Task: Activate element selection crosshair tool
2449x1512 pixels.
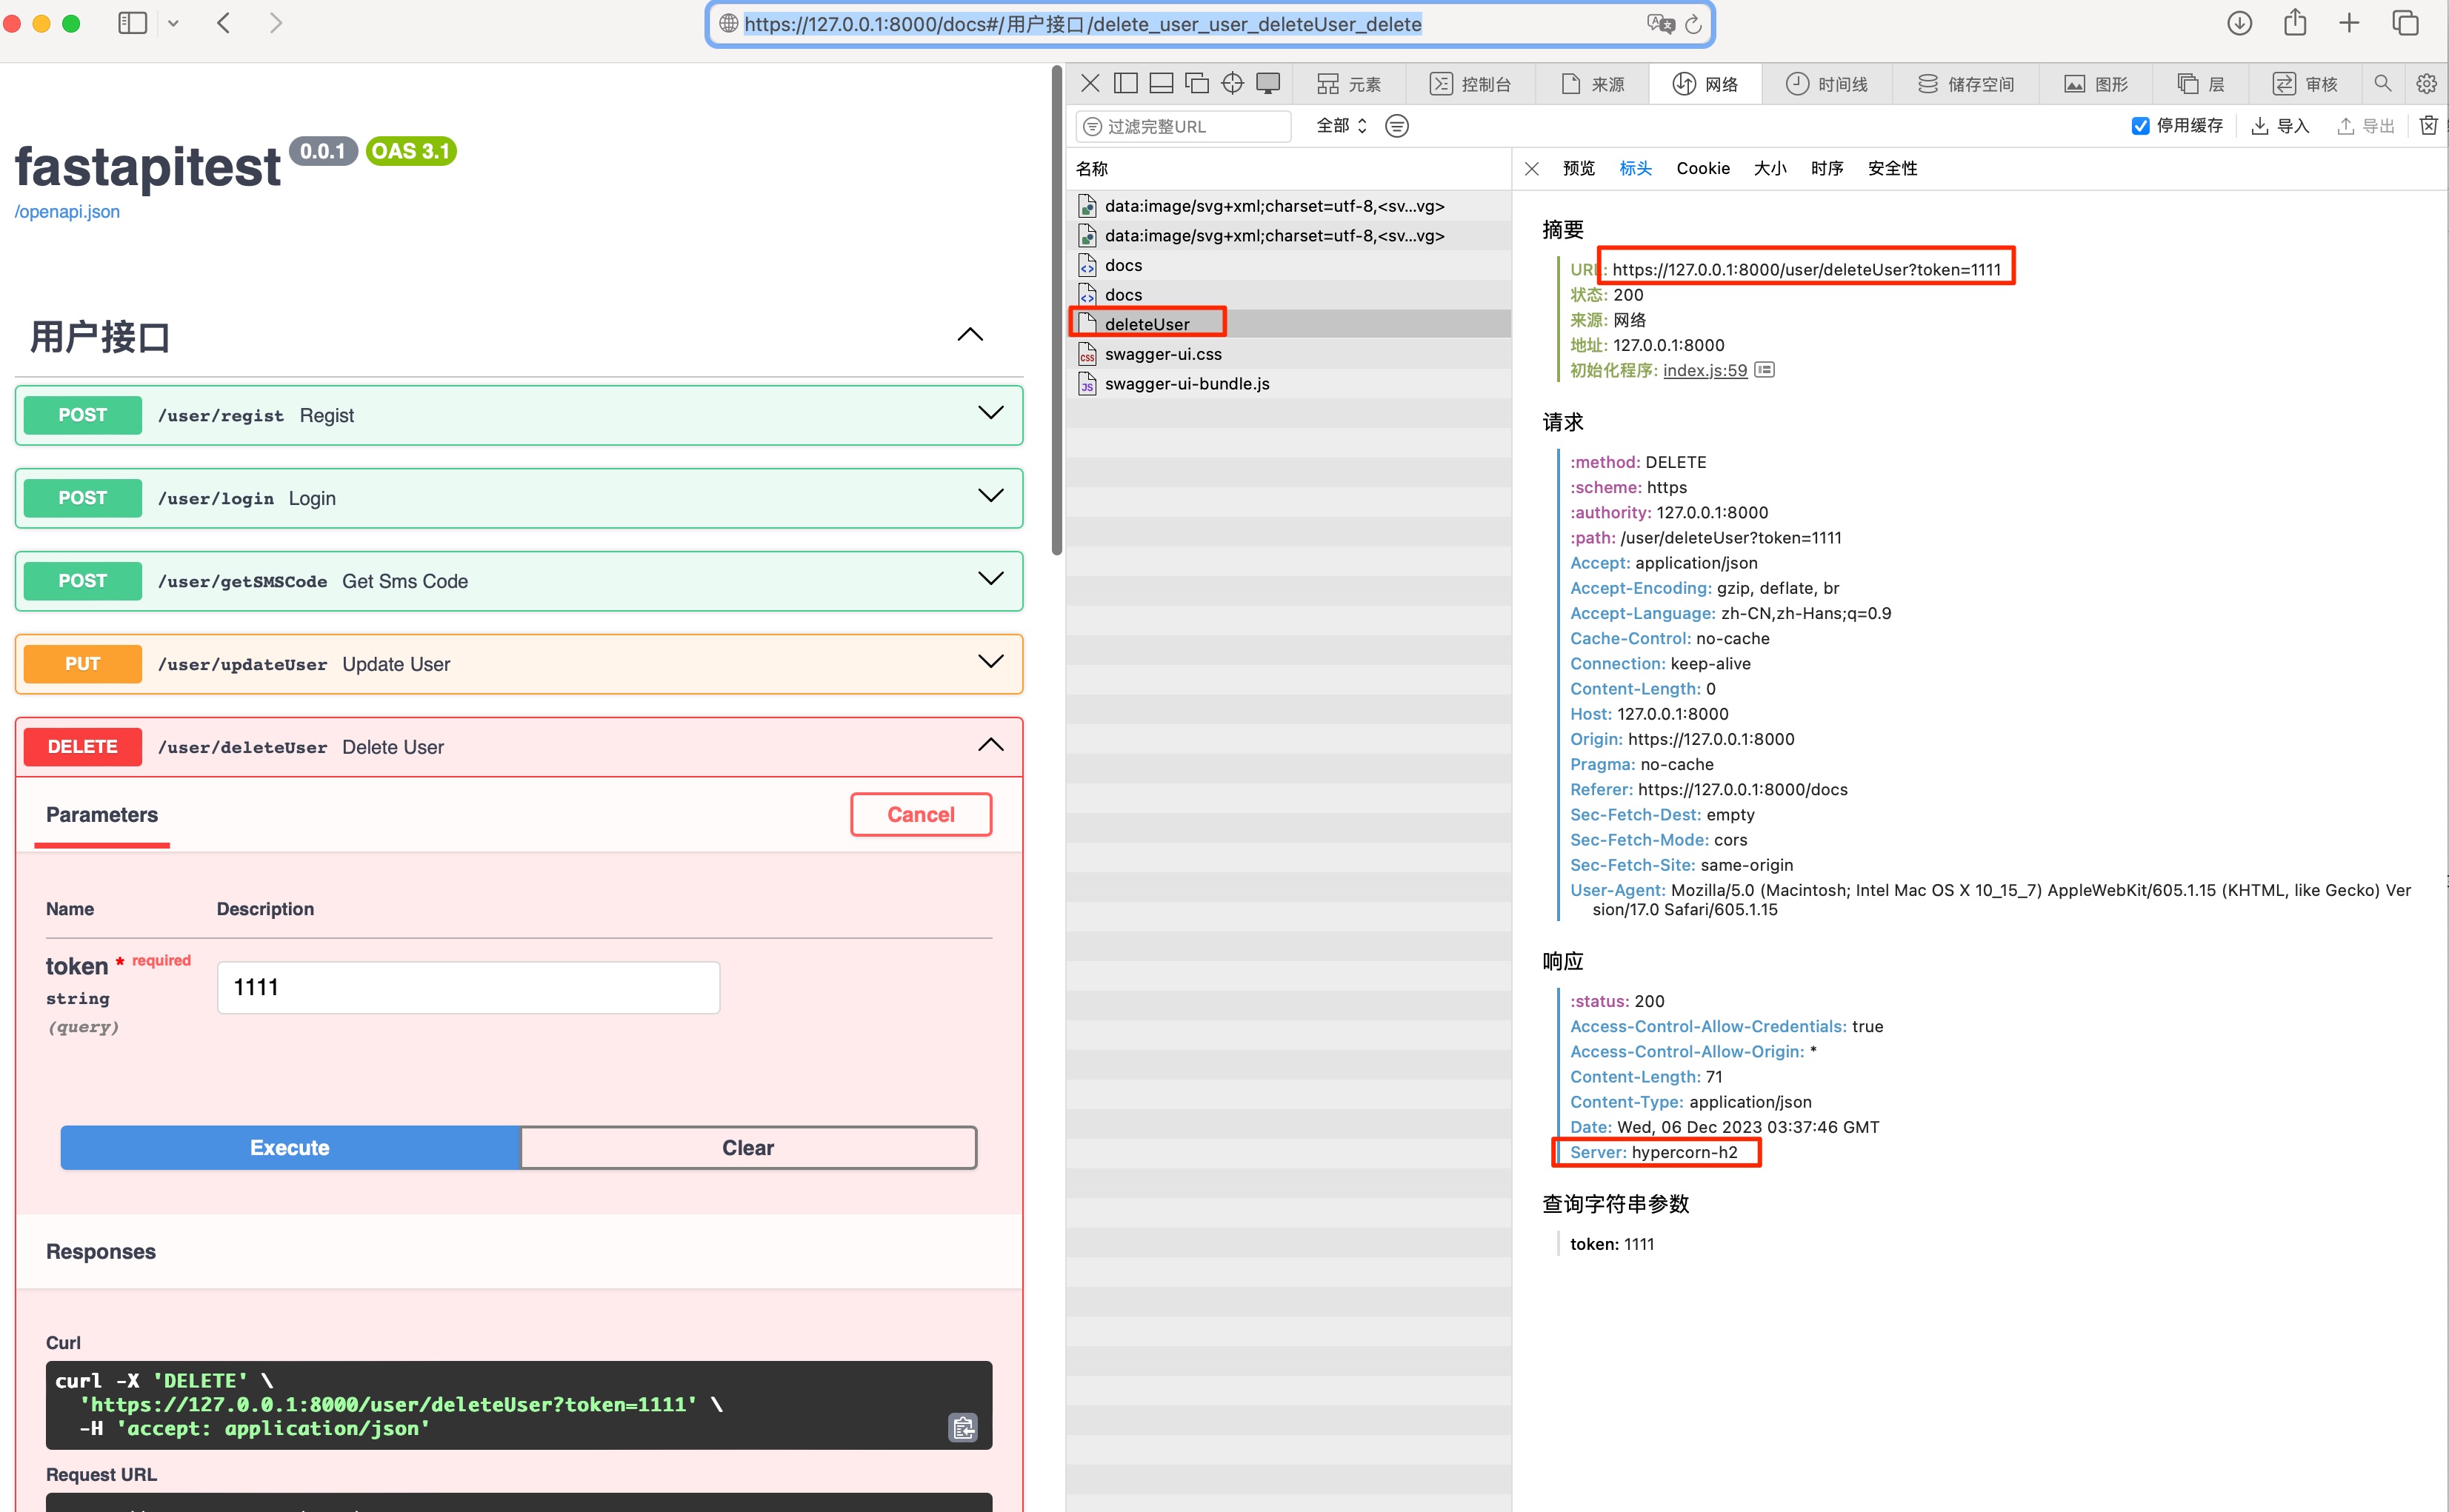Action: click(1233, 84)
